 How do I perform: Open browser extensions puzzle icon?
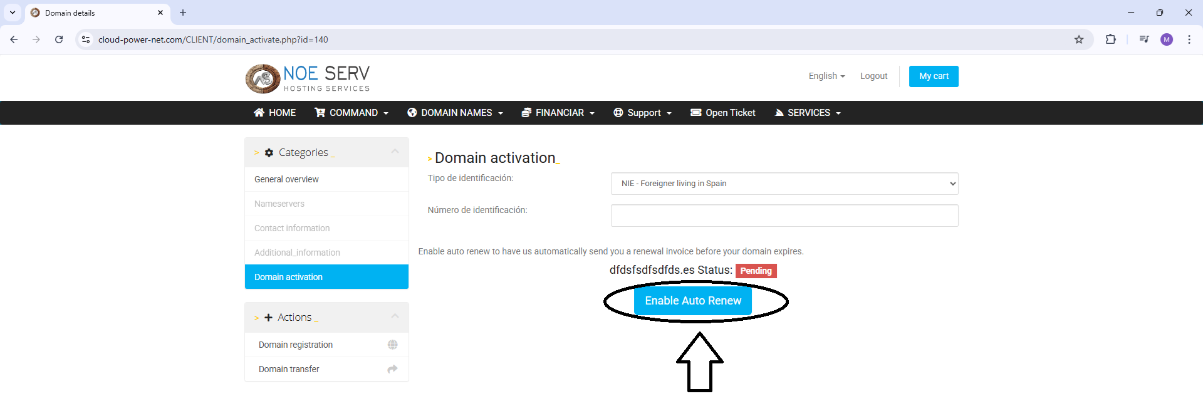click(1110, 39)
